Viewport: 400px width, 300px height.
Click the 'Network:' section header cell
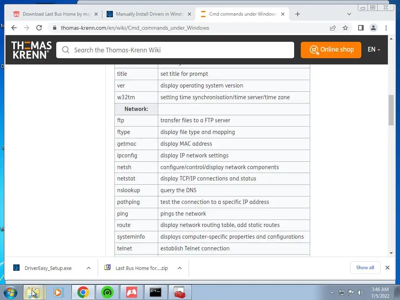pos(136,109)
